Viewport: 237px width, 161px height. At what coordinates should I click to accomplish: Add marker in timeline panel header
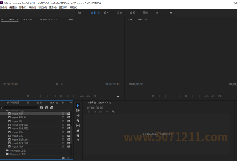pyautogui.click(x=107, y=112)
